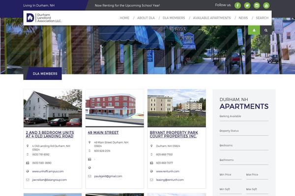Open the 49 Main Street listing title
This screenshot has height=196, width=295.
coord(103,132)
